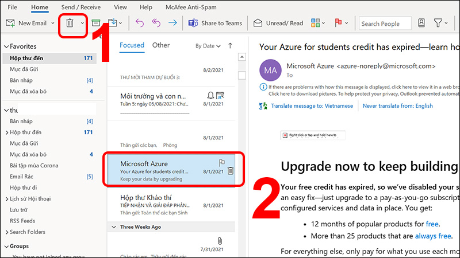This screenshot has height=258, width=460.
Task: Switch to the Focused inbox tab
Action: 132,45
